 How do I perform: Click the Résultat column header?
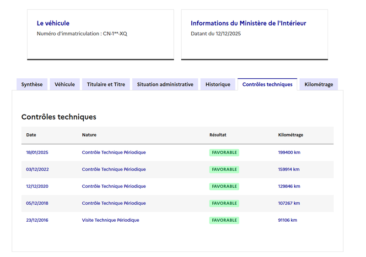point(218,135)
